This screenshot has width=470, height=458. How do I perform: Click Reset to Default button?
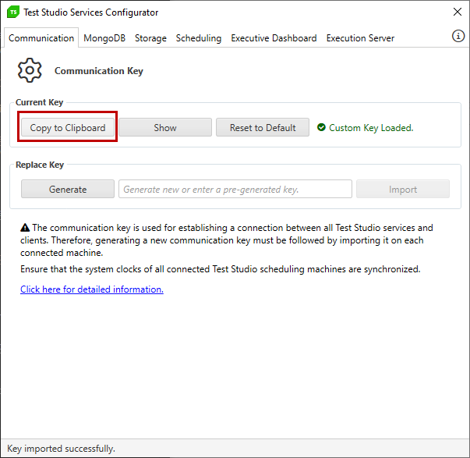pyautogui.click(x=263, y=127)
